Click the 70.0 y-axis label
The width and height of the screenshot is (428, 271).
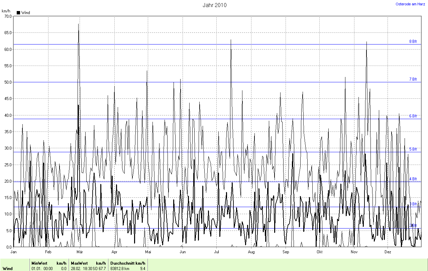click(x=7, y=16)
